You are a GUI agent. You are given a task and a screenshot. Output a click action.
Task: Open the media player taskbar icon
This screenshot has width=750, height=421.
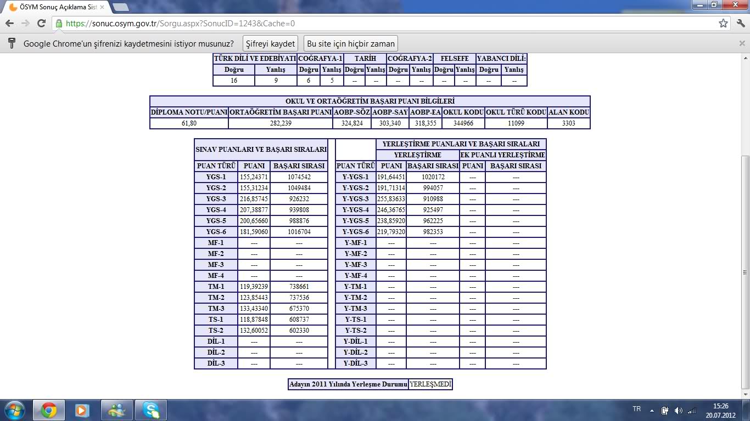[x=82, y=410]
